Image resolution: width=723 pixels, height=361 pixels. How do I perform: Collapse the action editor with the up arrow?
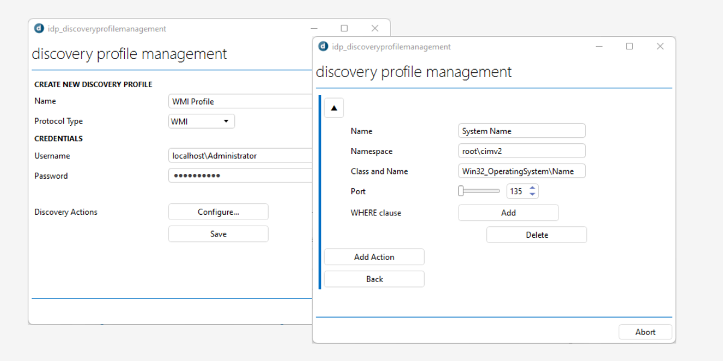(x=333, y=107)
